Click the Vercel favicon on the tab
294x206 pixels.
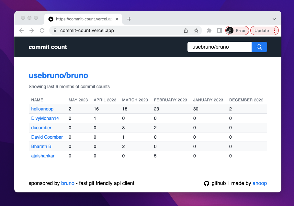coord(51,19)
